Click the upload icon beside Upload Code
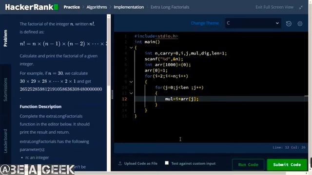 (120, 163)
